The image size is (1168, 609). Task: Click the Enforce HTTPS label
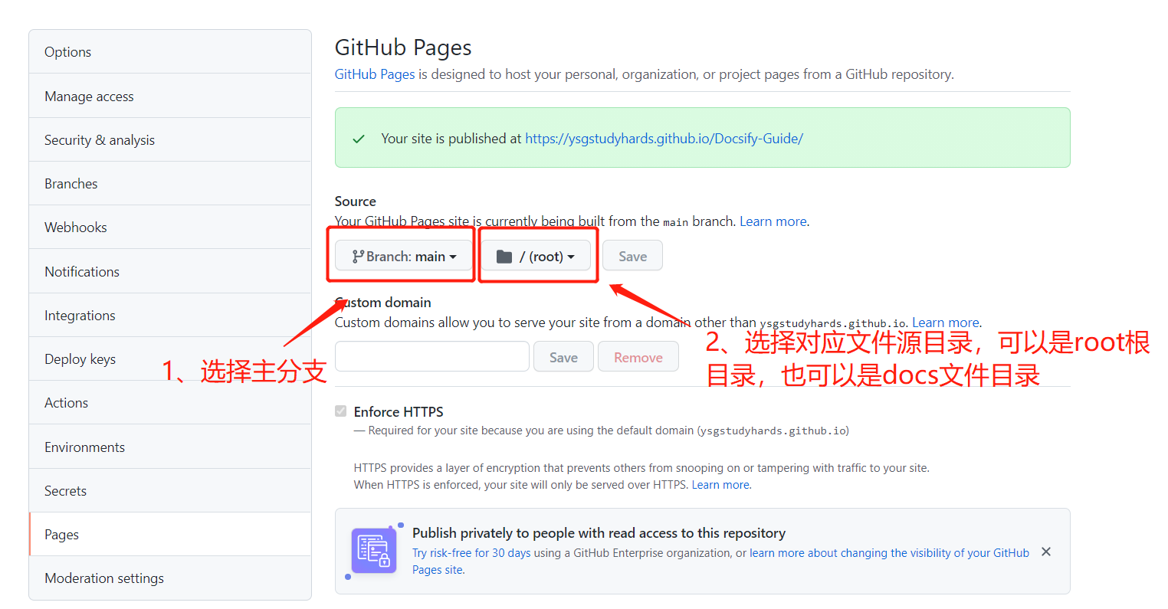pyautogui.click(x=399, y=411)
